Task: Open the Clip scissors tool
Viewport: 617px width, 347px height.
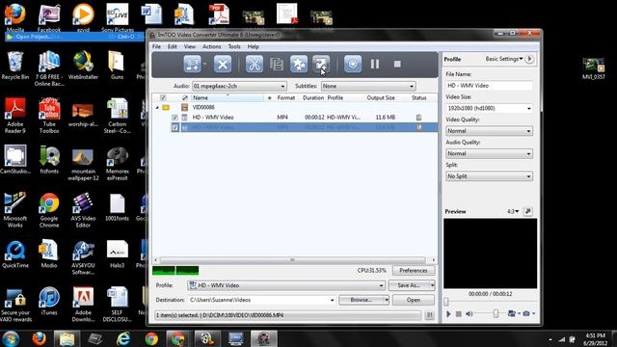Action: [255, 65]
